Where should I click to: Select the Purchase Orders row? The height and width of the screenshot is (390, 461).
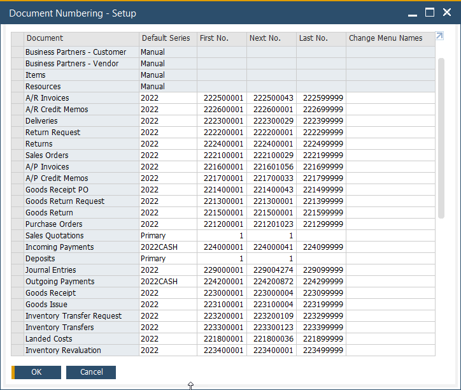tap(53, 224)
